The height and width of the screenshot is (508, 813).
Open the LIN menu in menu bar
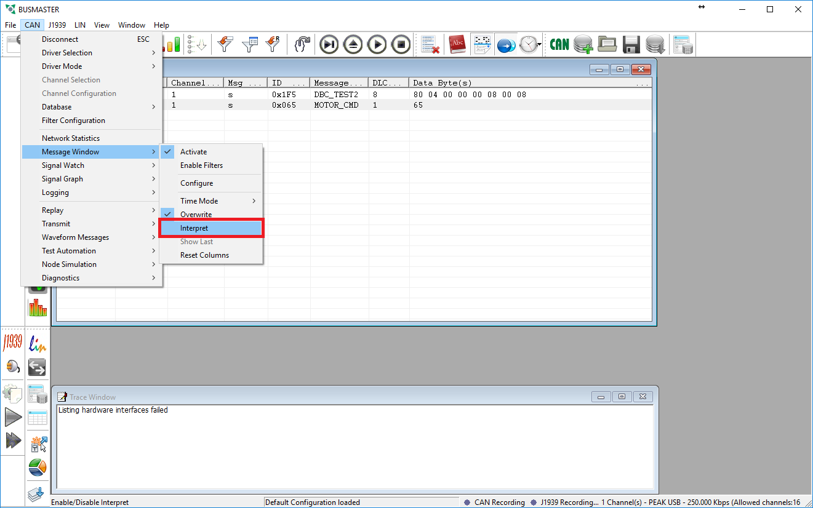click(80, 25)
